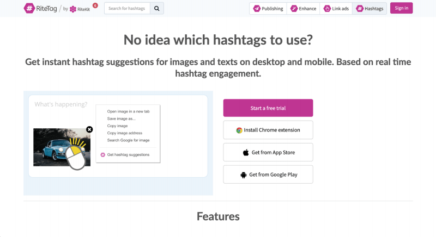Remove the car image with the X icon
436x237 pixels.
tap(89, 129)
